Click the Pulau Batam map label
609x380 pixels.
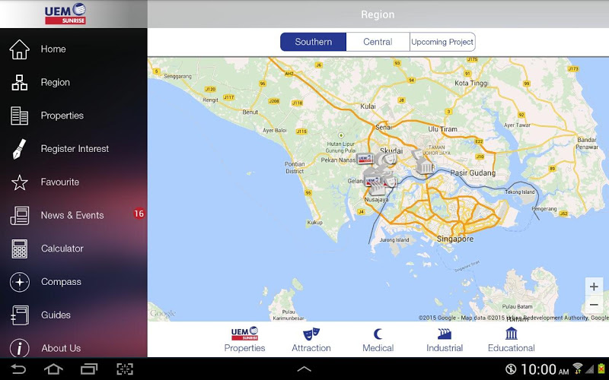(x=517, y=306)
